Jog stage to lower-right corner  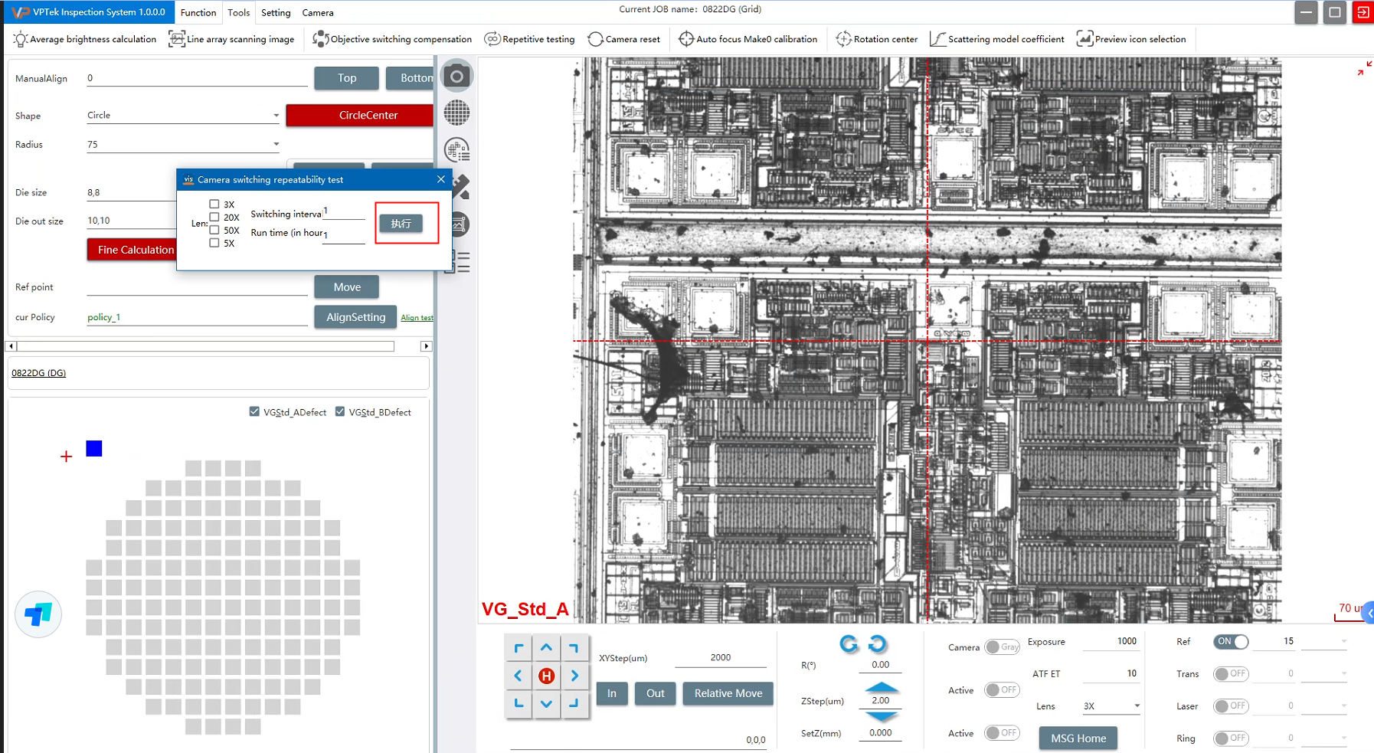574,703
